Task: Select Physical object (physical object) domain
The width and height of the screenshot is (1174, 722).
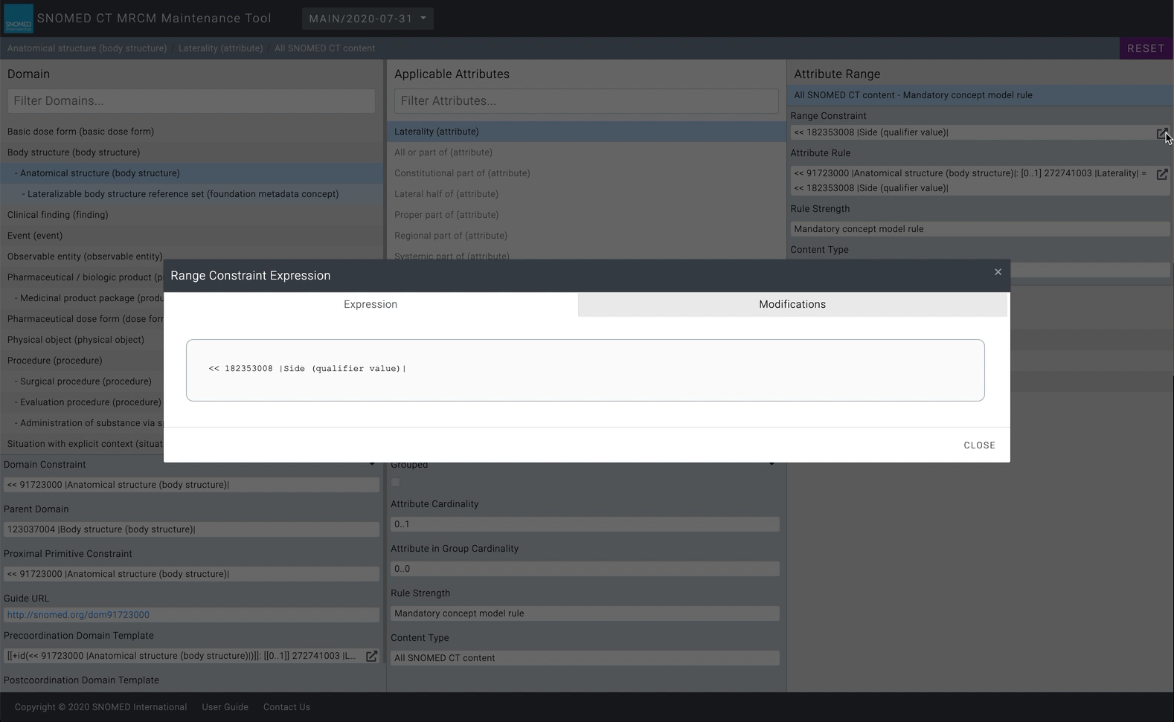Action: click(82, 340)
